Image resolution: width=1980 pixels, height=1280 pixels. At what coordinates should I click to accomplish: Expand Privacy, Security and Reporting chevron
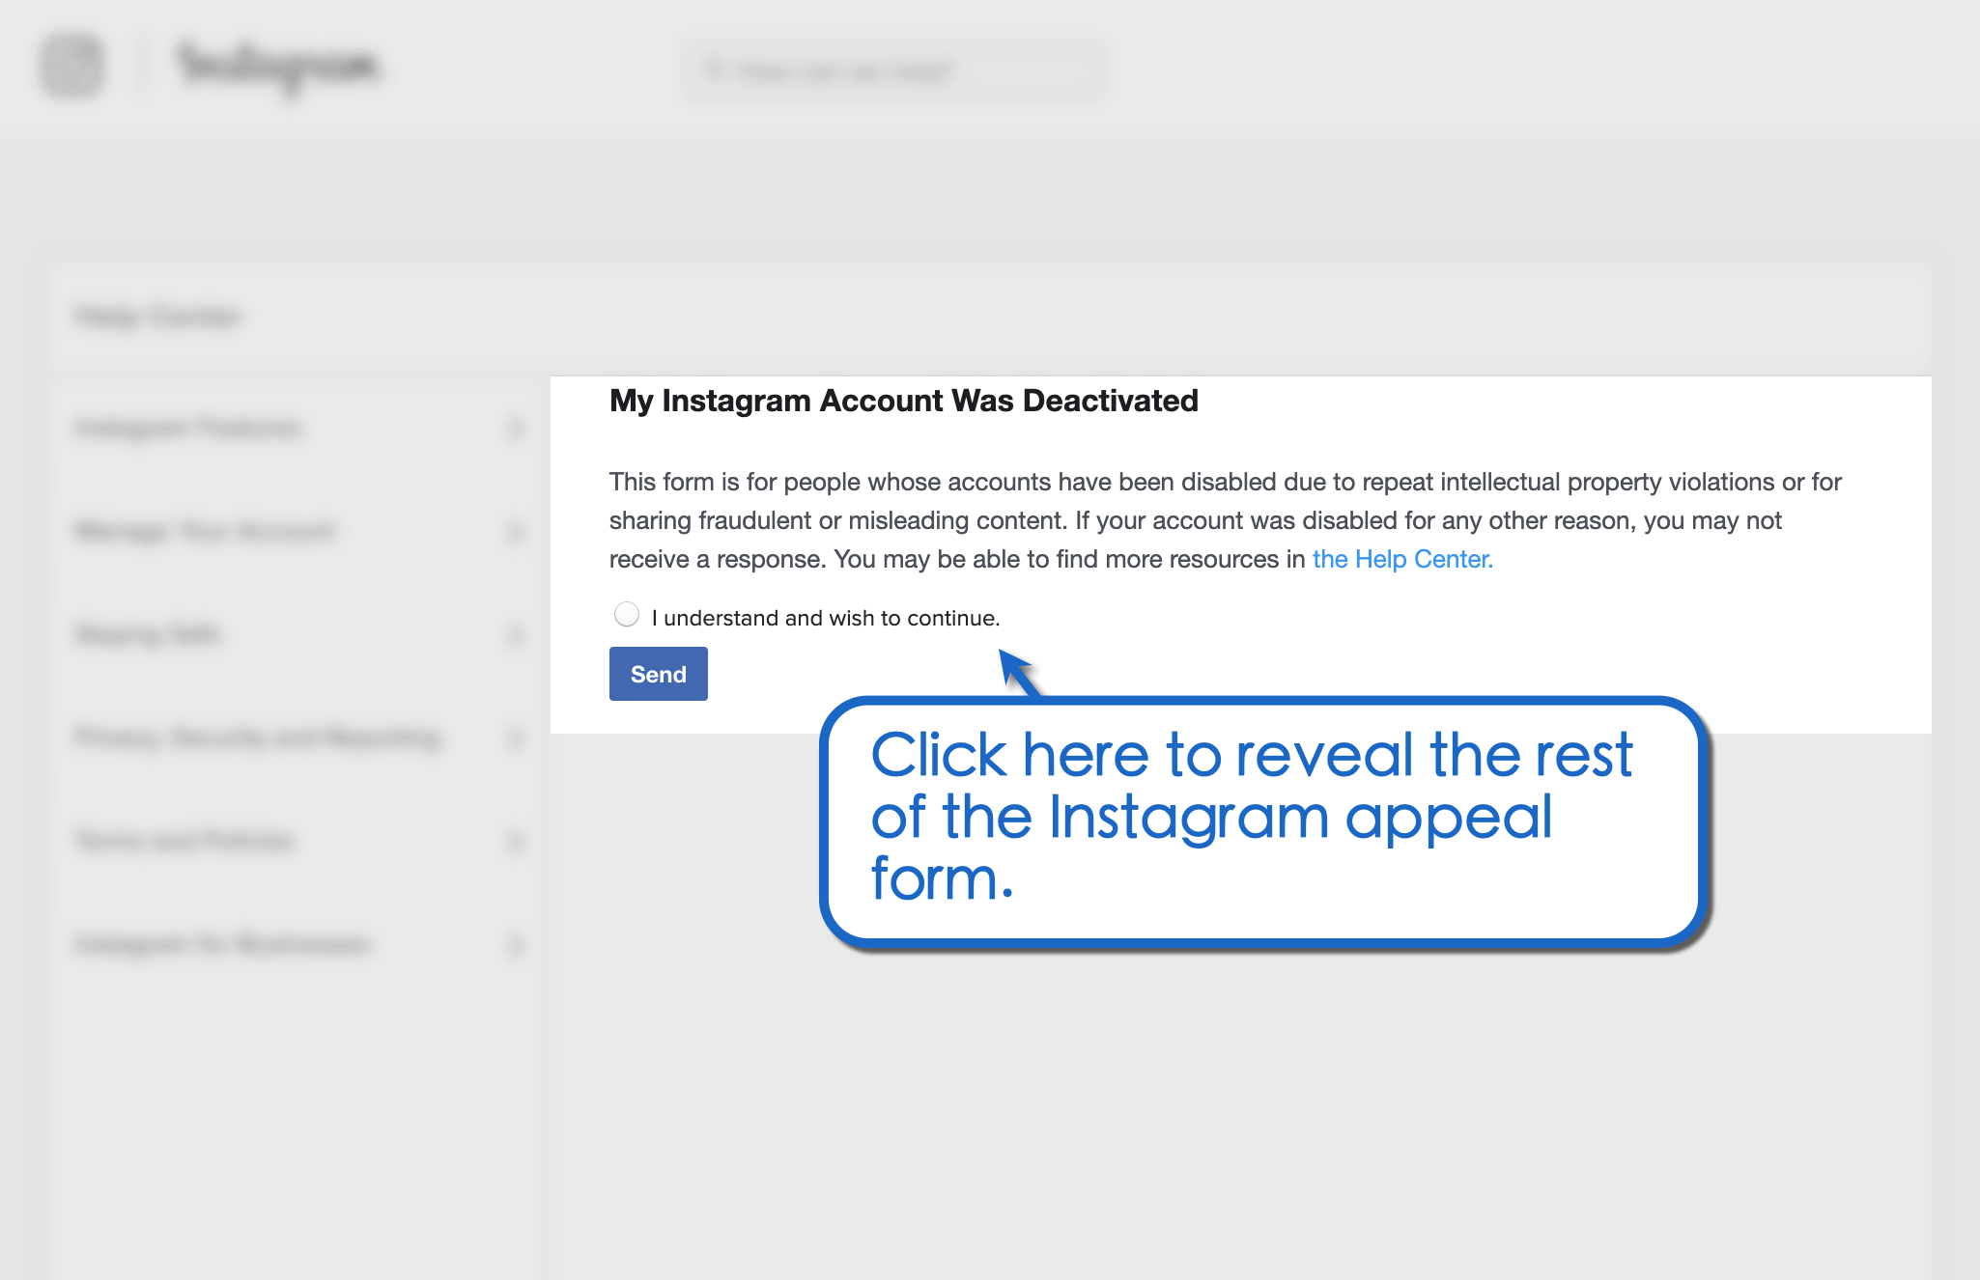[516, 738]
